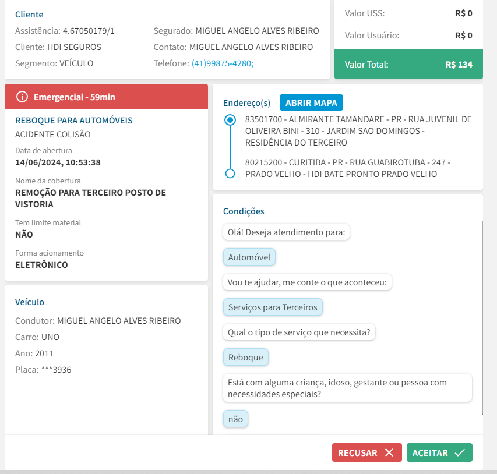Select the Serviços para Terceiros answer

pyautogui.click(x=273, y=307)
